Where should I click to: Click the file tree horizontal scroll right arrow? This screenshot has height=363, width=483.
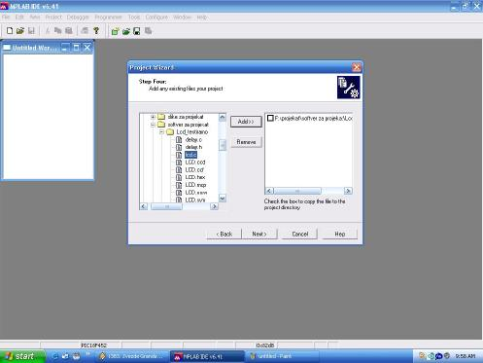pos(214,206)
